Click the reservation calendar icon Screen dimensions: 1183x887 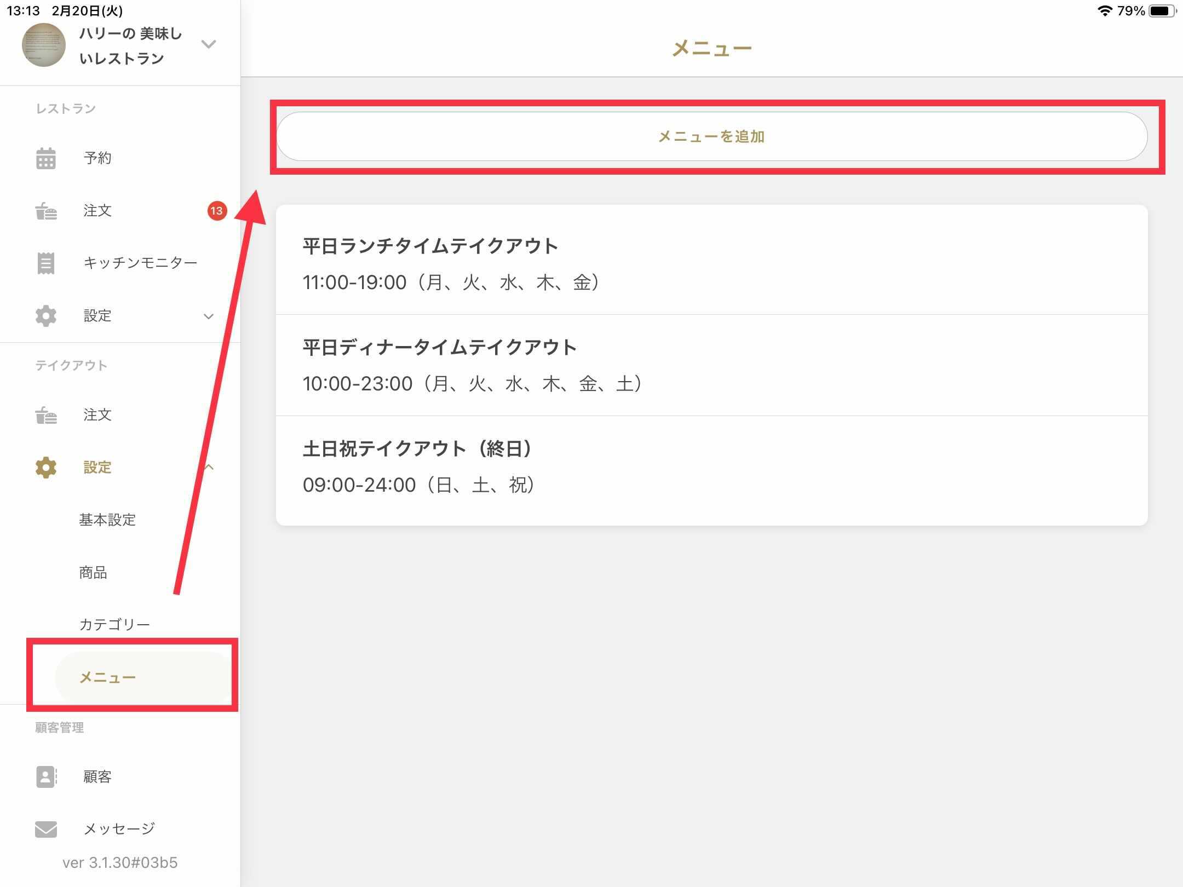click(46, 158)
